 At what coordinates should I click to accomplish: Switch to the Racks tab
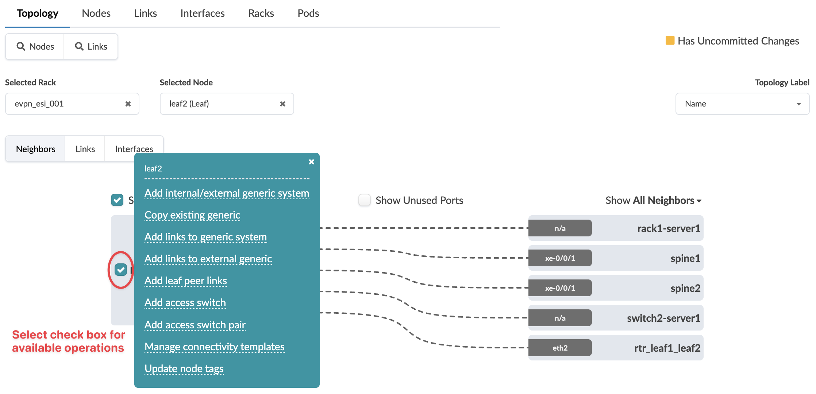[261, 13]
